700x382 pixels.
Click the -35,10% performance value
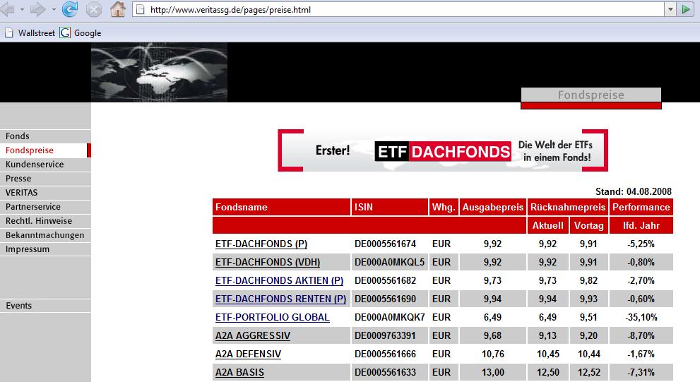641,317
